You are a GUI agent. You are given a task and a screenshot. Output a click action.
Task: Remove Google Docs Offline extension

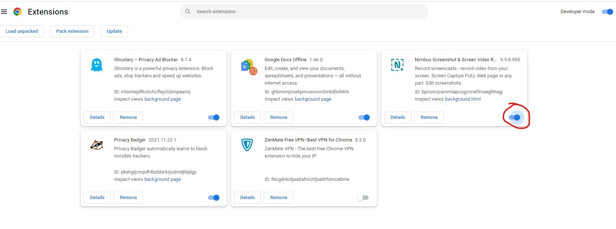point(279,117)
